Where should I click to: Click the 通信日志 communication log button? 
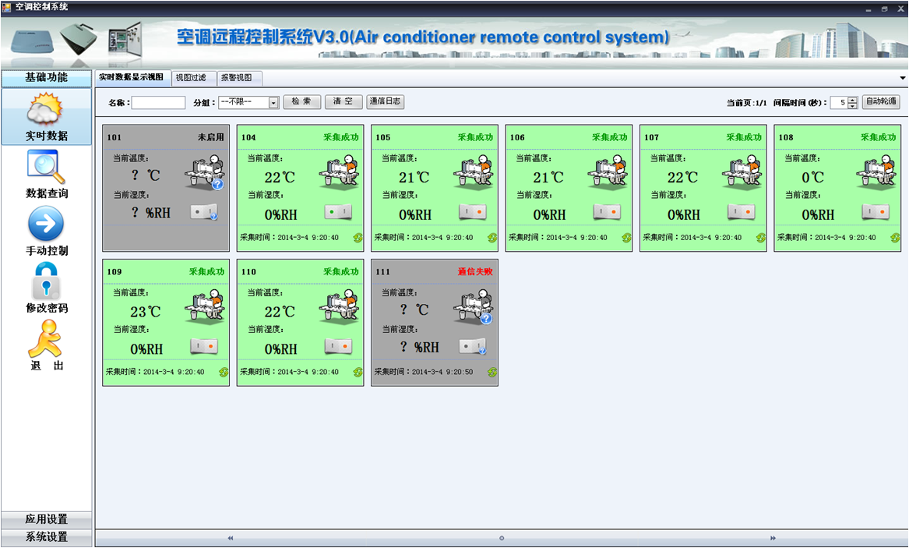click(x=385, y=102)
